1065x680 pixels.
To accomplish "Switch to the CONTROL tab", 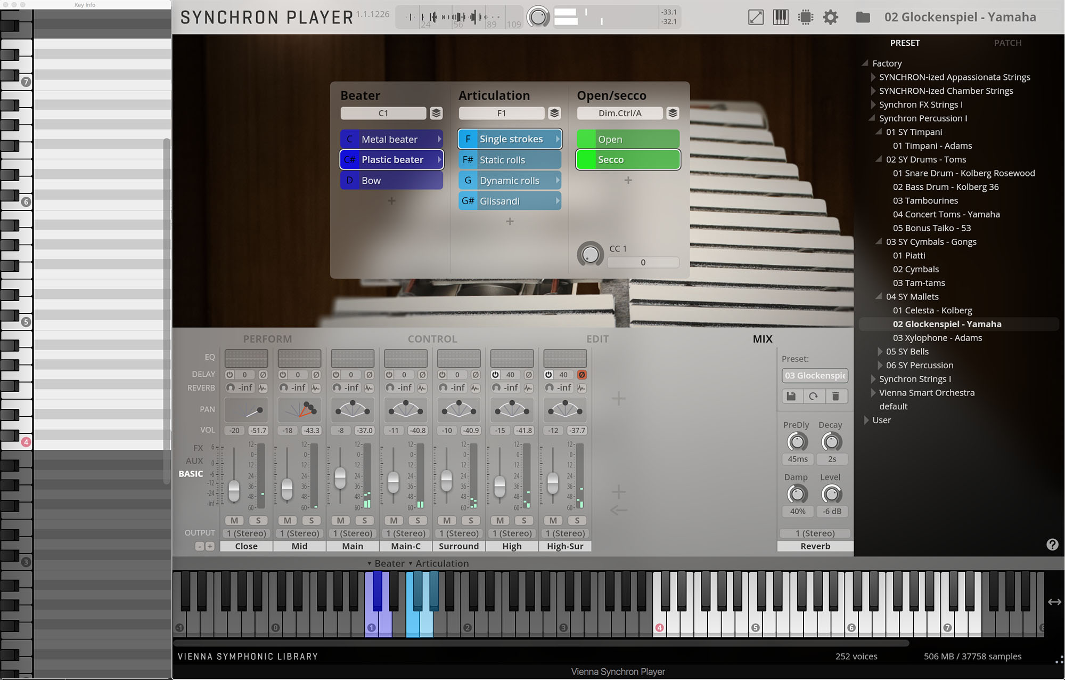I will coord(432,339).
